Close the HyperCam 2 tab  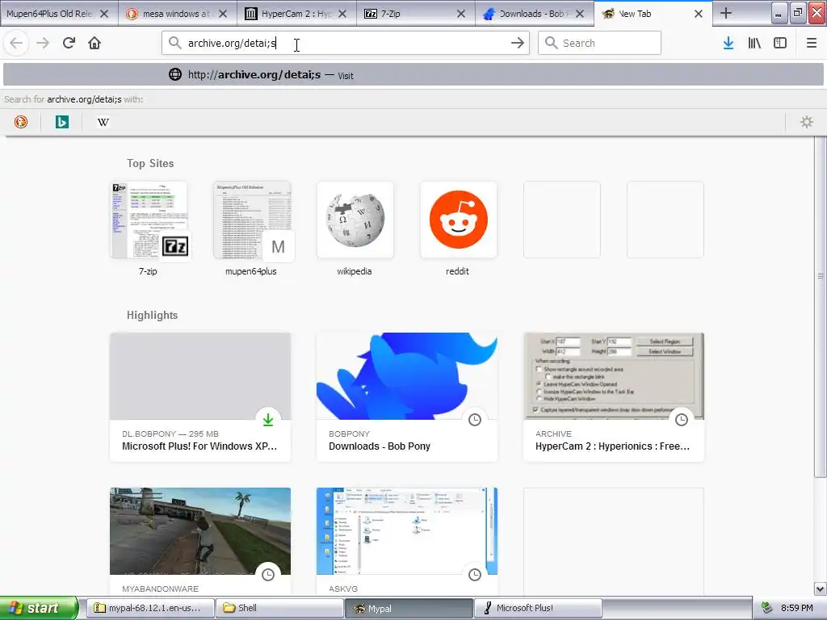point(342,14)
